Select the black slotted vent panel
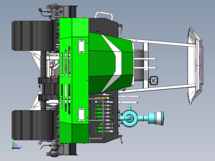Viewport: 215px width, 161px height. coord(104,117)
